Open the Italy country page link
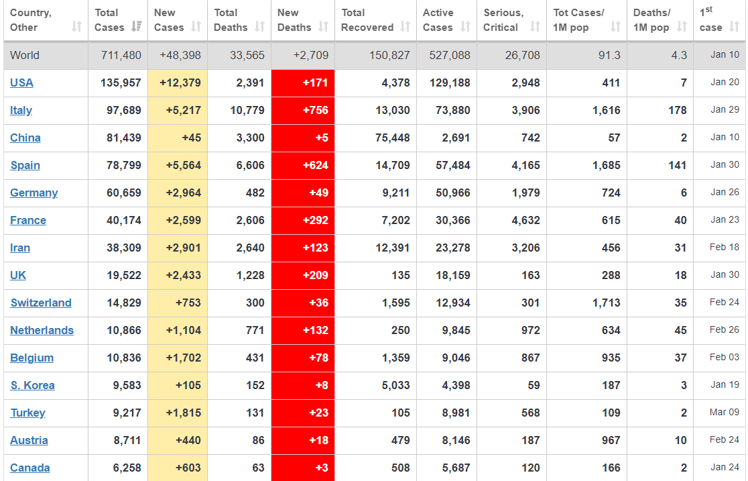Image resolution: width=748 pixels, height=481 pixels. [x=21, y=110]
